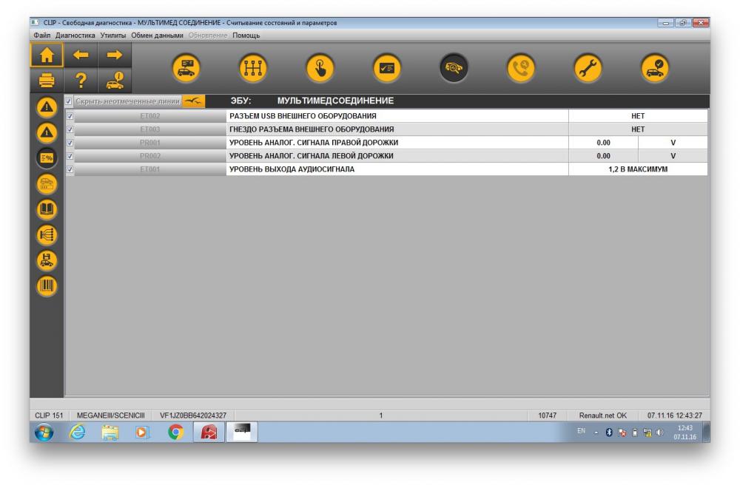The image size is (740, 485).
Task: Click 'Renault.net OK' status entry
Action: click(602, 416)
